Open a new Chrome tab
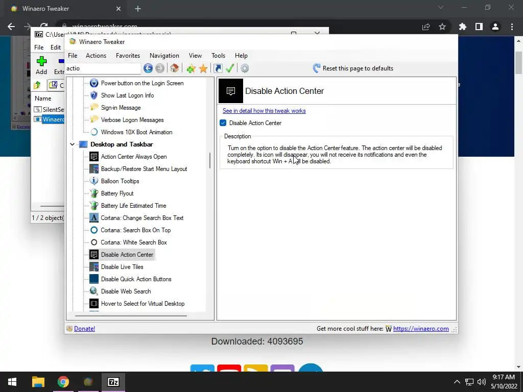 click(x=138, y=9)
